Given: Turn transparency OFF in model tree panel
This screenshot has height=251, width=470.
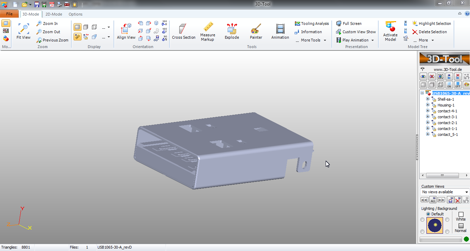Looking at the screenshot, I should [458, 85].
